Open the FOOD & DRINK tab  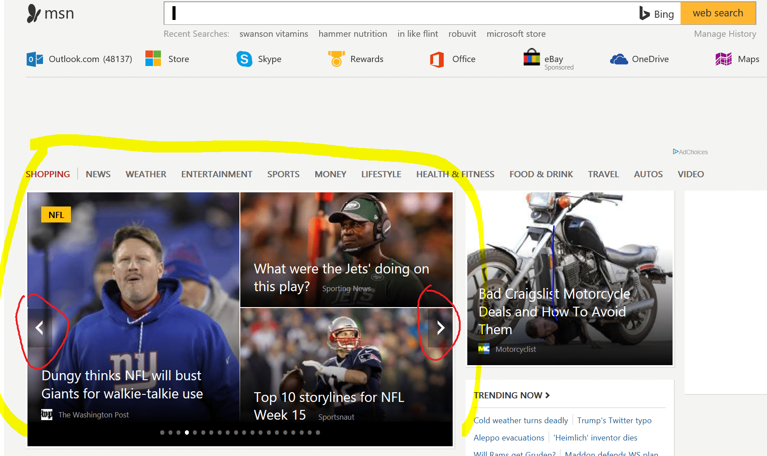pos(541,174)
